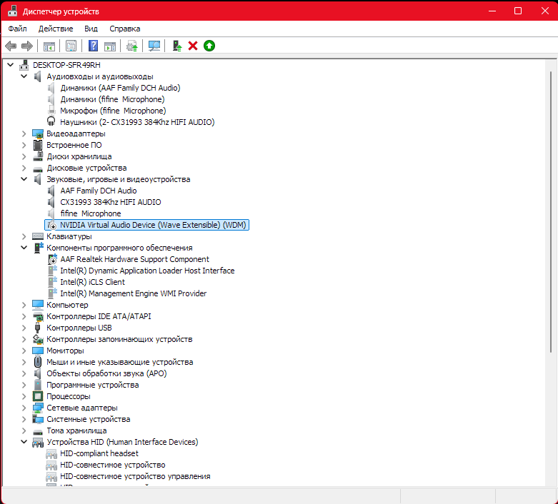Select the Intel(R) iCLS Client device
The width and height of the screenshot is (558, 504).
(x=92, y=282)
